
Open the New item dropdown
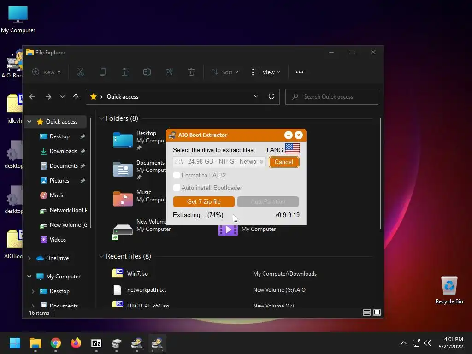tap(47, 72)
